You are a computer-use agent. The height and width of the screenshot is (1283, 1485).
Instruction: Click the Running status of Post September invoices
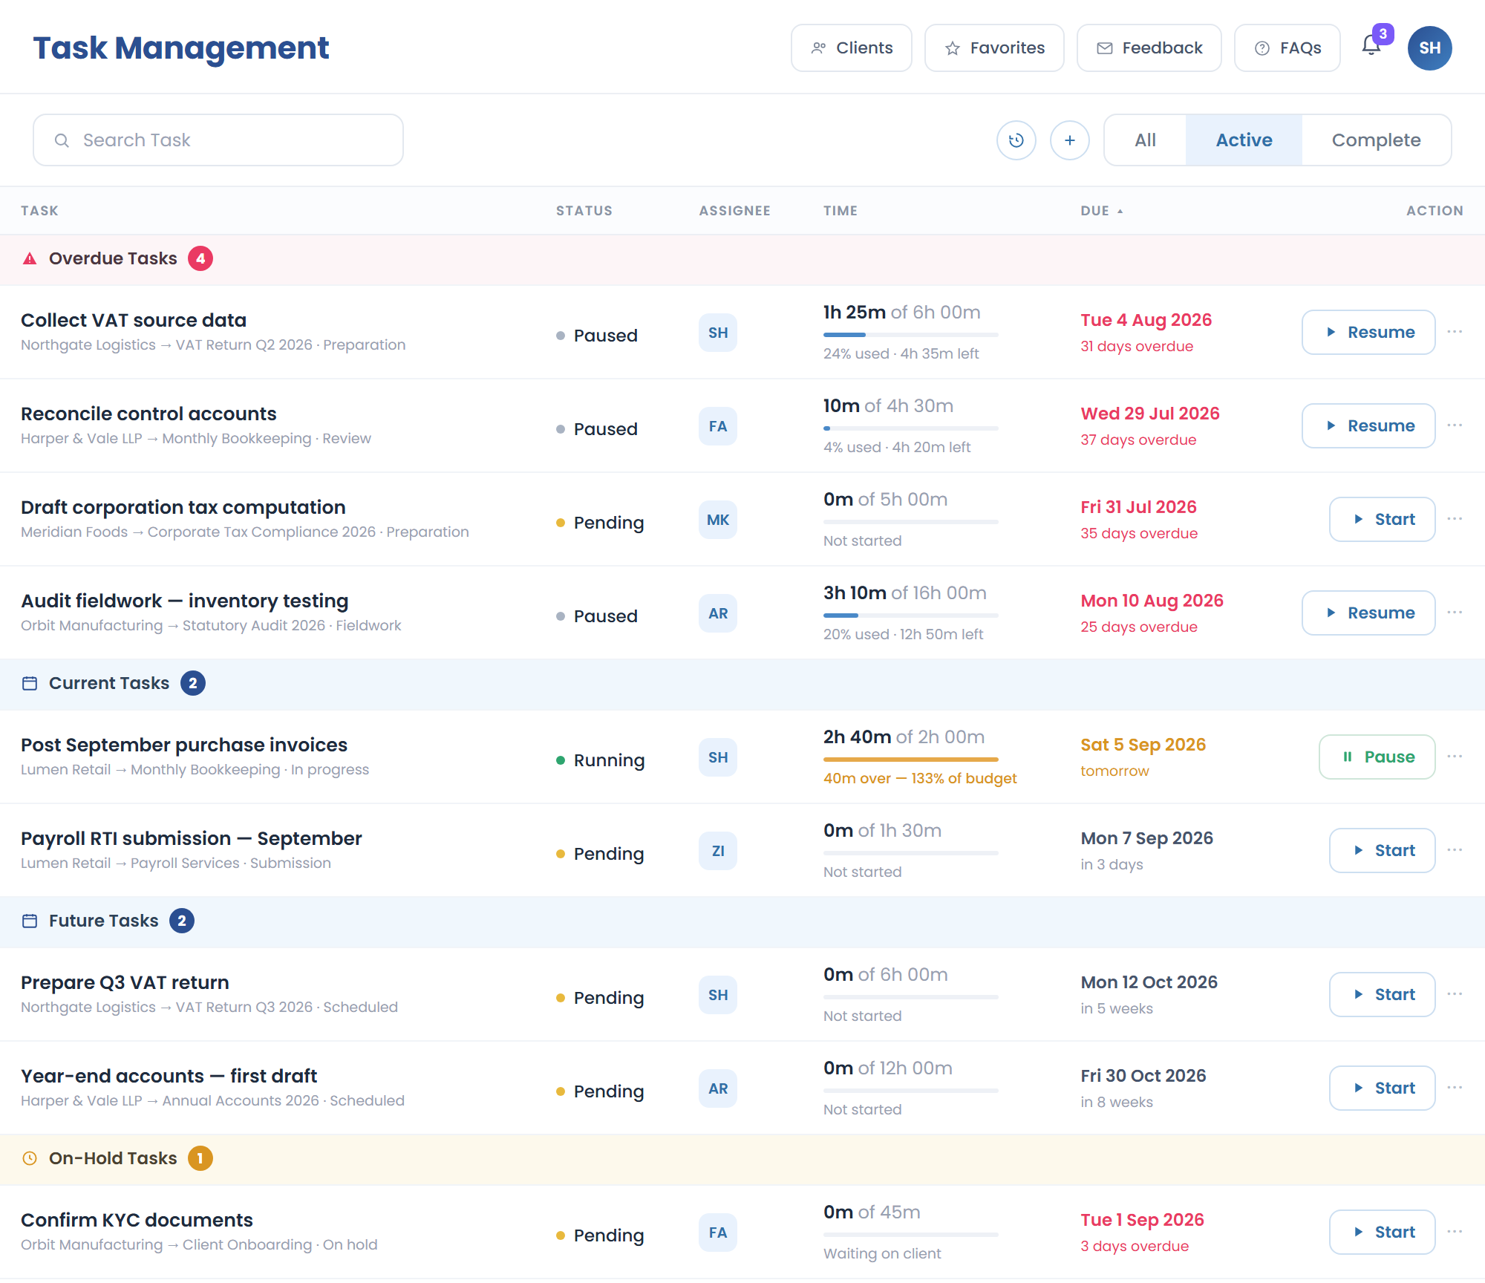600,760
